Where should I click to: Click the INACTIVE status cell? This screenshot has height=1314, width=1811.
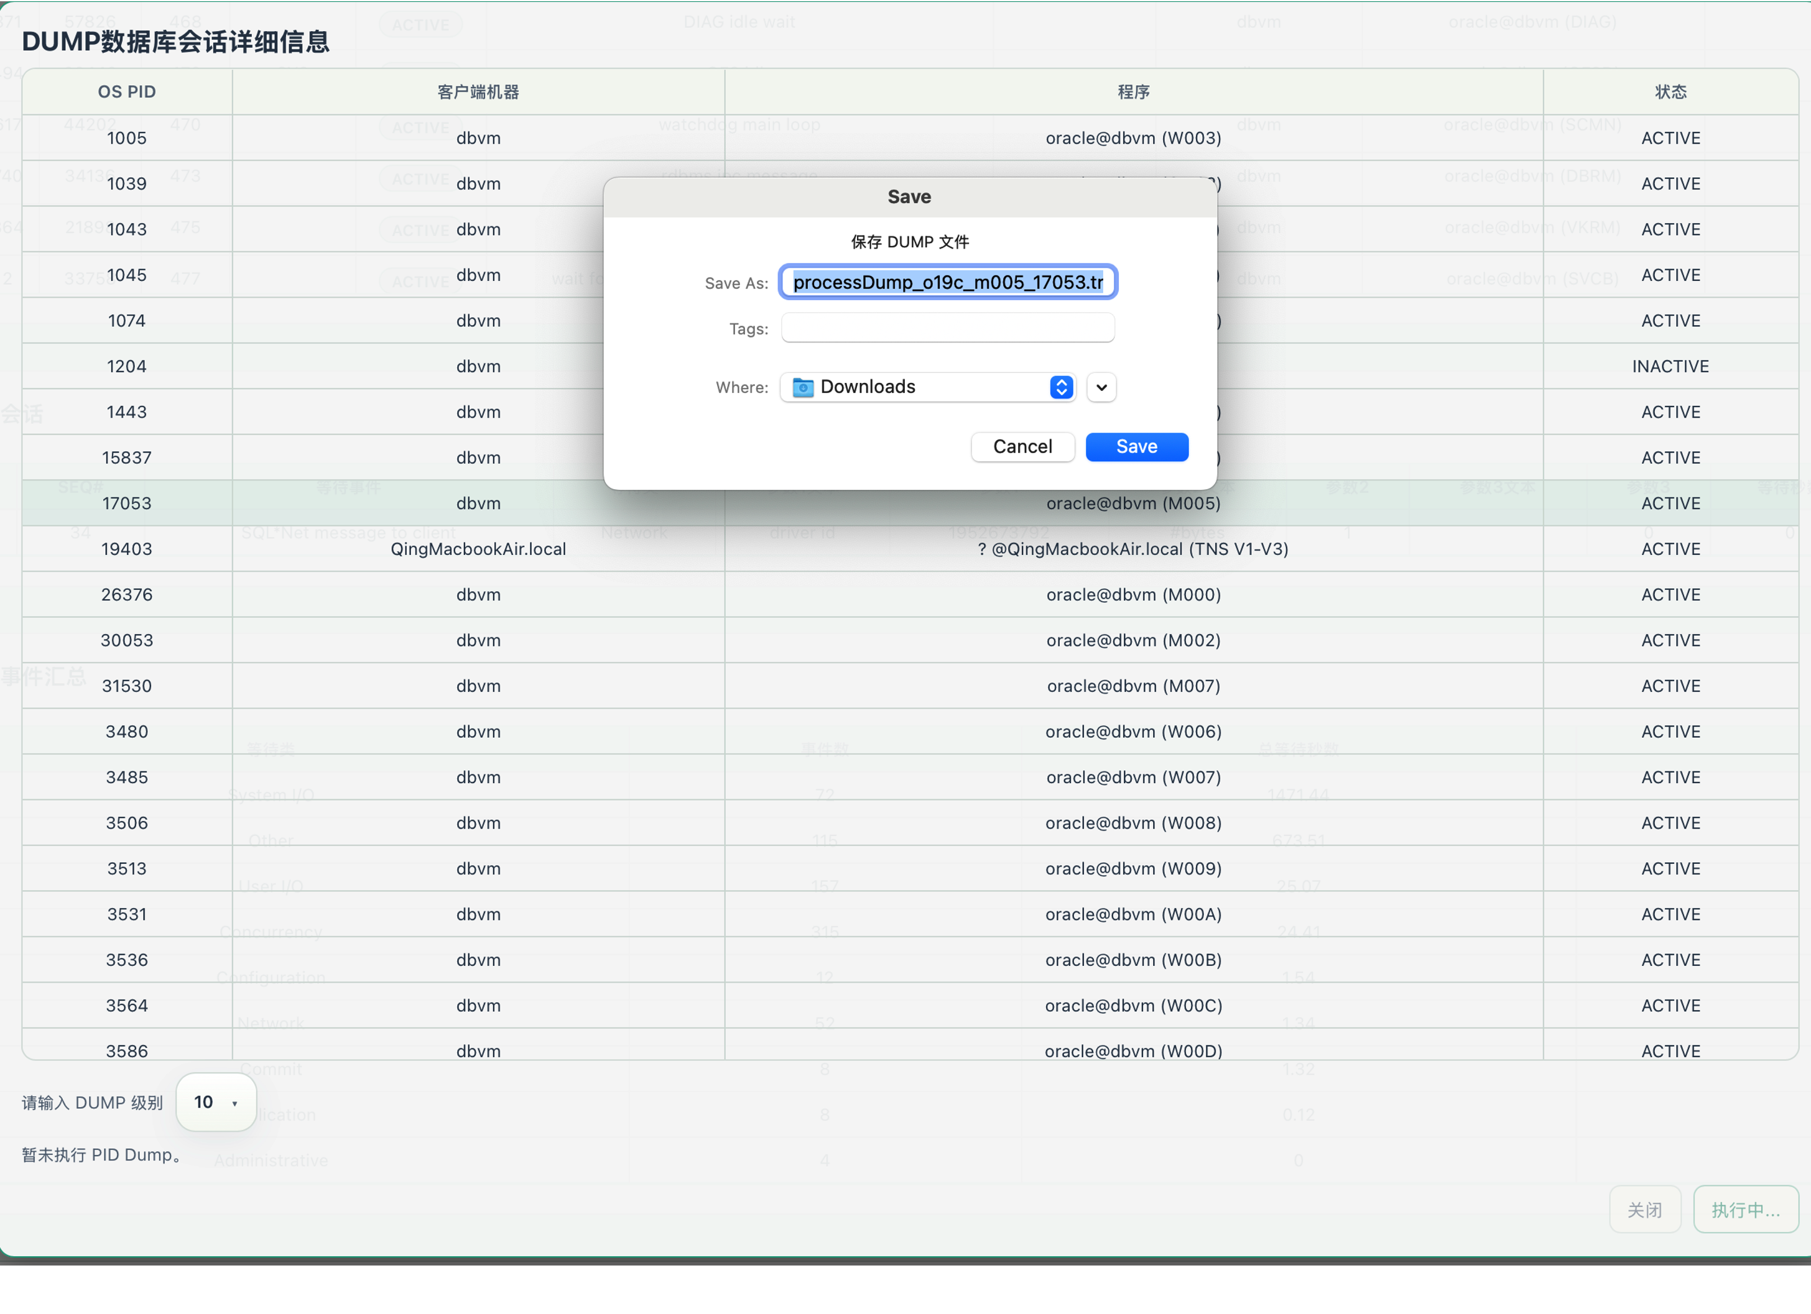point(1670,367)
